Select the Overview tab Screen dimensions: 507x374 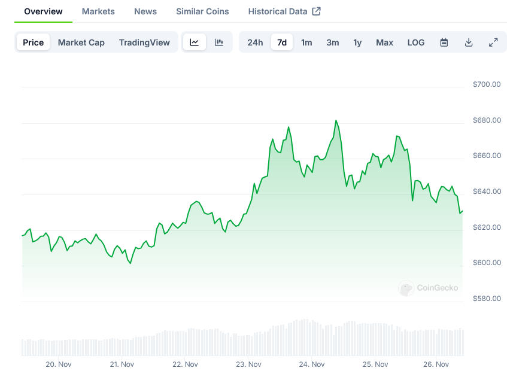(43, 11)
